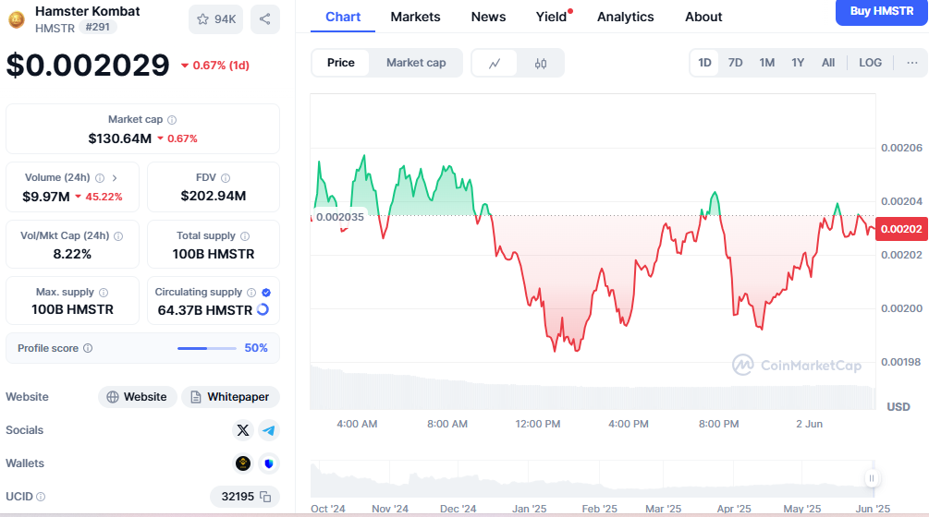Toggle the LOG scale option
Screen dimensions: 929x517
[x=870, y=63]
